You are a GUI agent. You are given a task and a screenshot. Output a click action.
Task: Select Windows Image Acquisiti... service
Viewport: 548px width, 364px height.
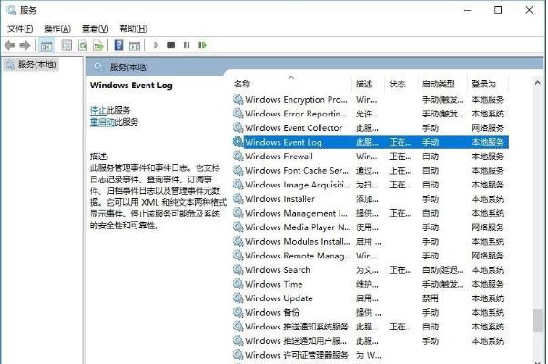tap(370, 185)
